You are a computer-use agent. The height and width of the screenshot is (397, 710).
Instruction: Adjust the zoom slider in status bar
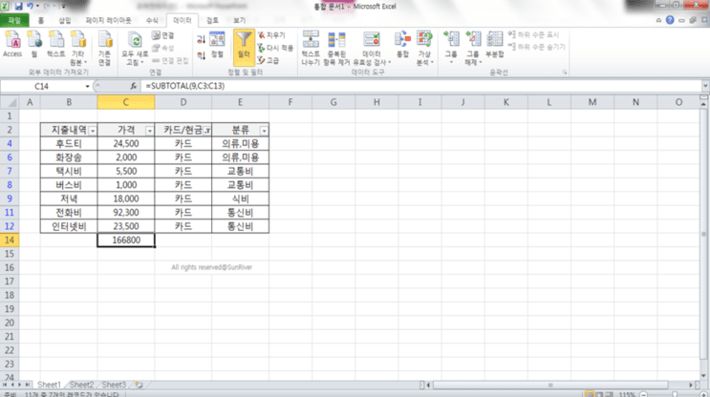[x=675, y=394]
